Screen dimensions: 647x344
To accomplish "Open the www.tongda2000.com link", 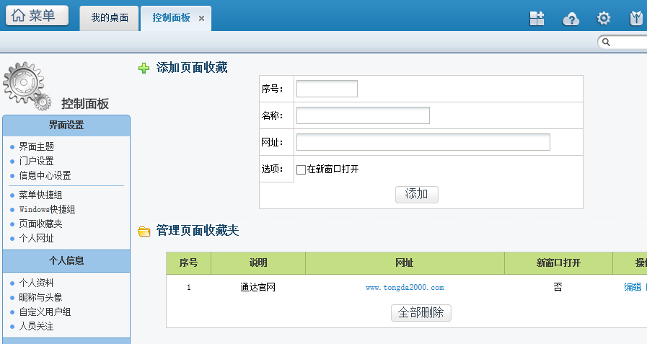I will click(x=405, y=287).
